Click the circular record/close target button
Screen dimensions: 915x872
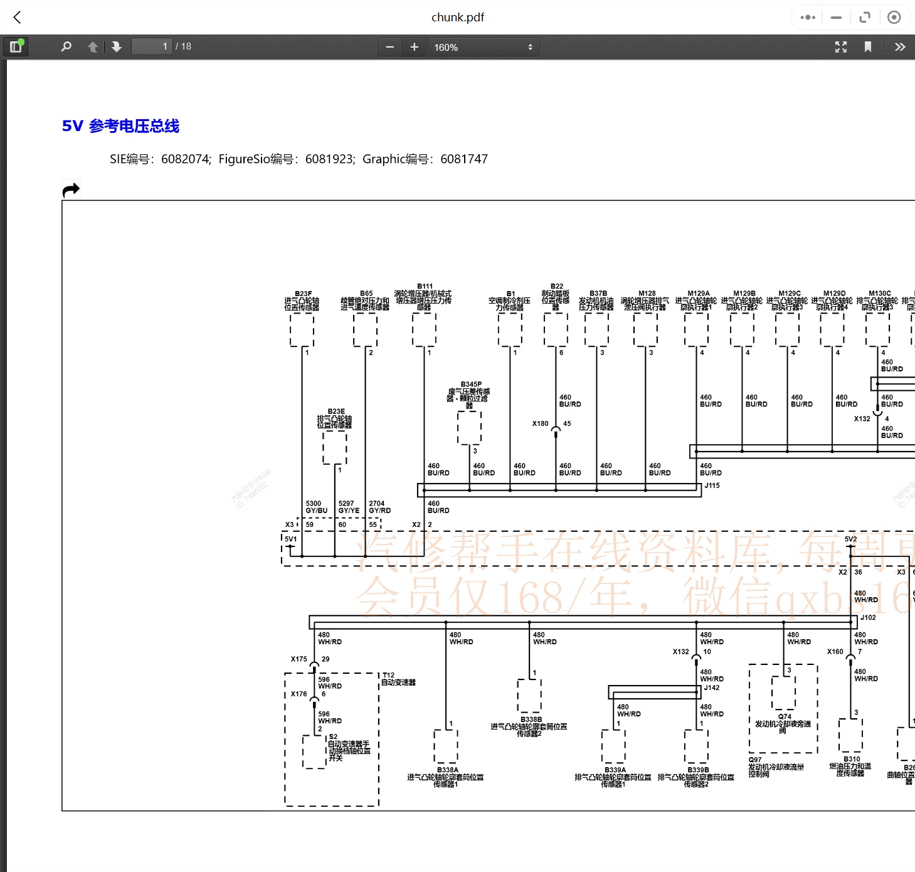894,17
